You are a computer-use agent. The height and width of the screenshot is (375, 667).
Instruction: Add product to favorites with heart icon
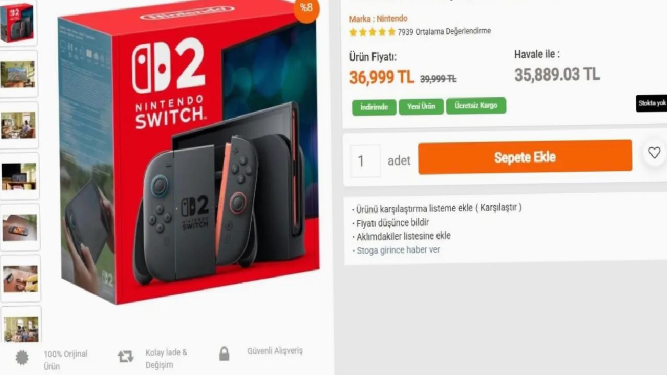click(654, 153)
